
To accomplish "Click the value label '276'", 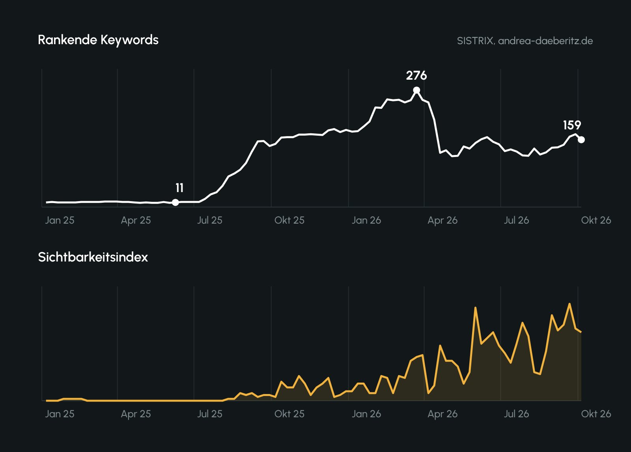I will point(416,75).
